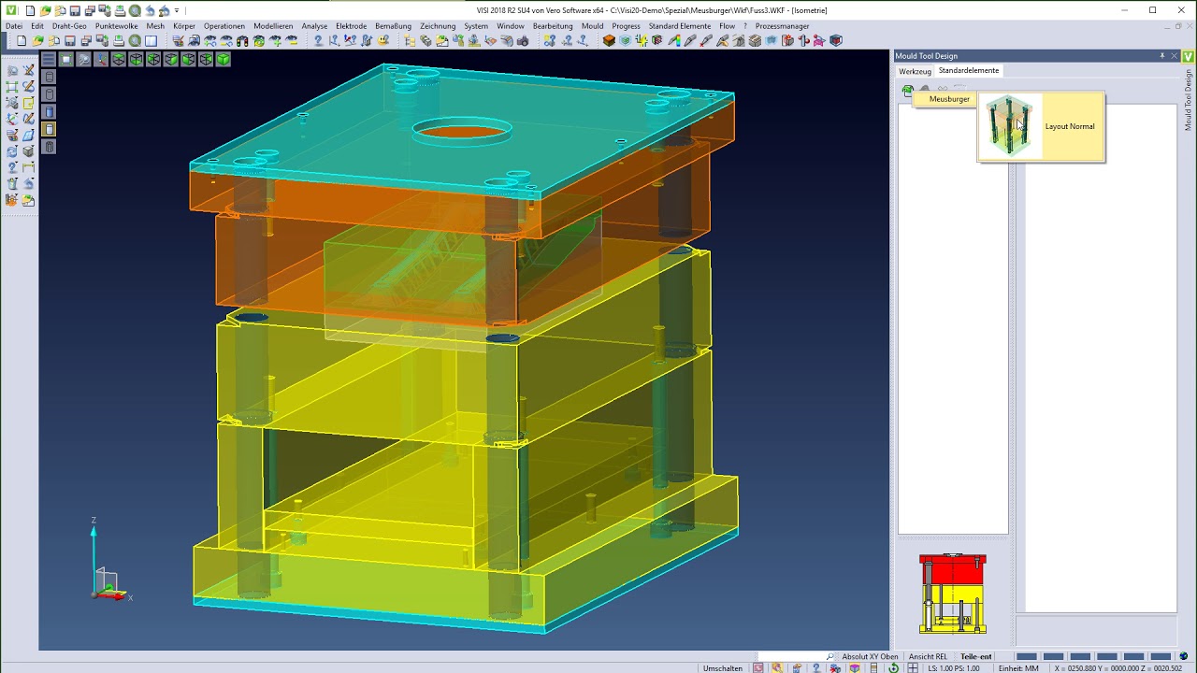
Task: Close the Mould Tool Design panel
Action: 1175,56
